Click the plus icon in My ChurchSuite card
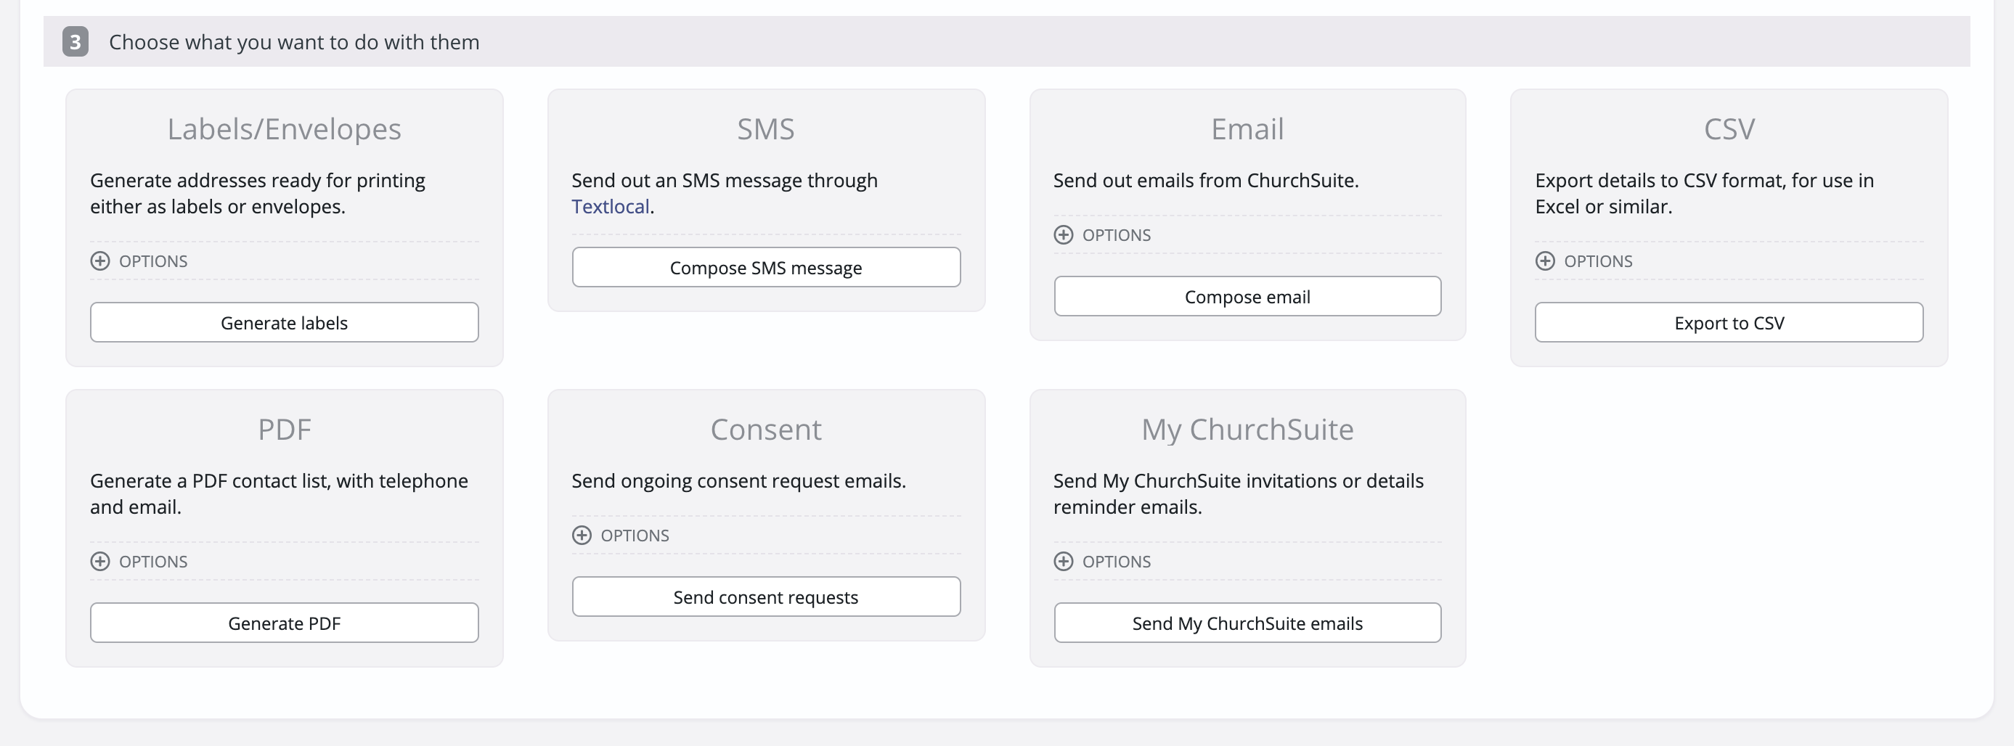The image size is (2014, 746). pos(1064,561)
